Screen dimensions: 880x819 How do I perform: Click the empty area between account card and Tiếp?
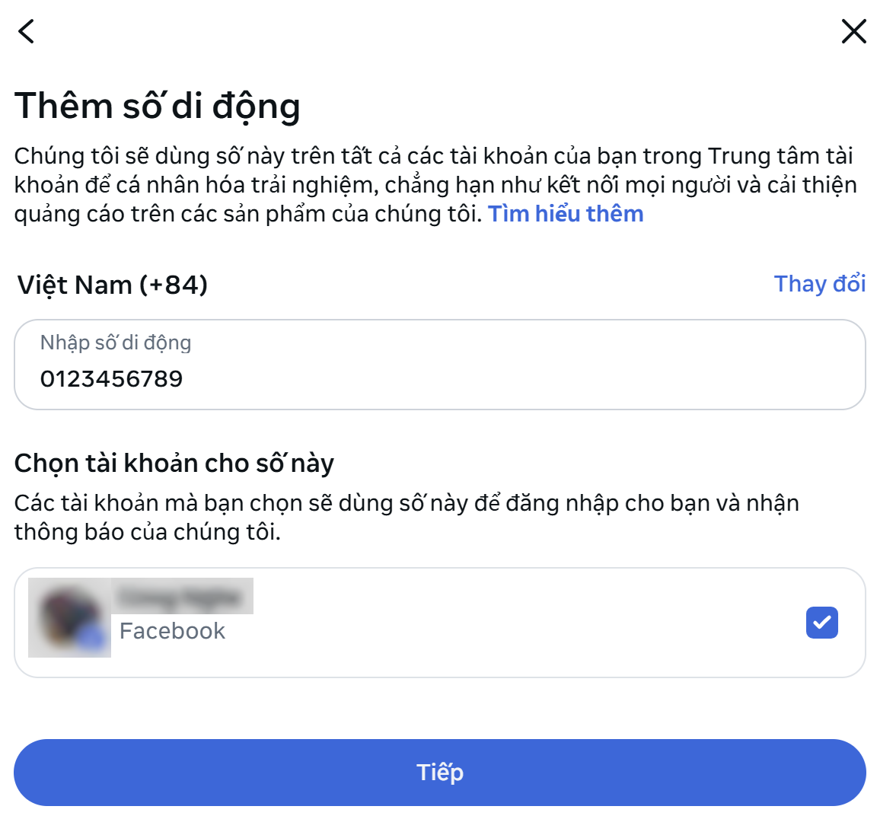coord(440,709)
